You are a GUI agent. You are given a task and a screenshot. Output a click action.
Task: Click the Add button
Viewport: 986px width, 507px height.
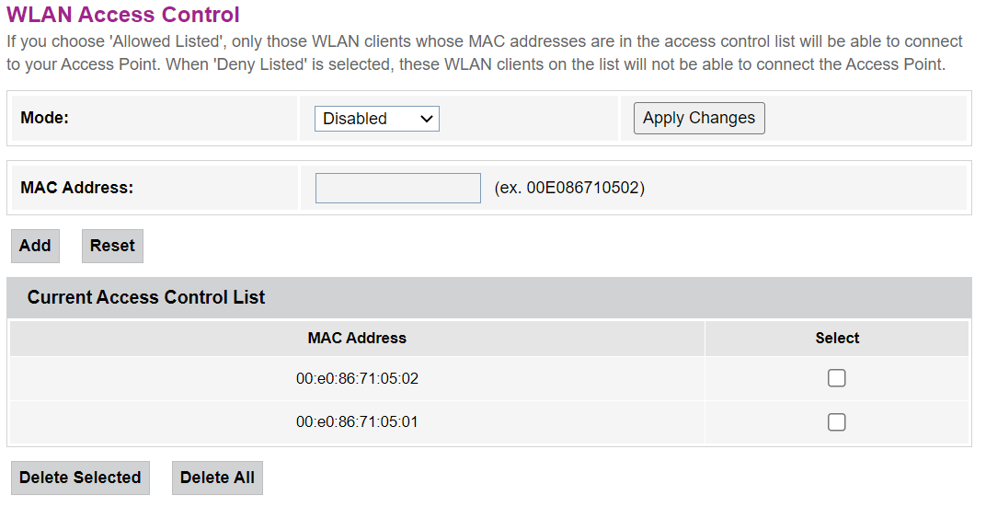(35, 246)
